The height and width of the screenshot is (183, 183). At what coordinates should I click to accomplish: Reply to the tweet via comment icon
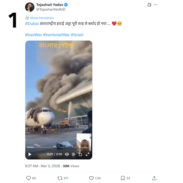coord(28,178)
